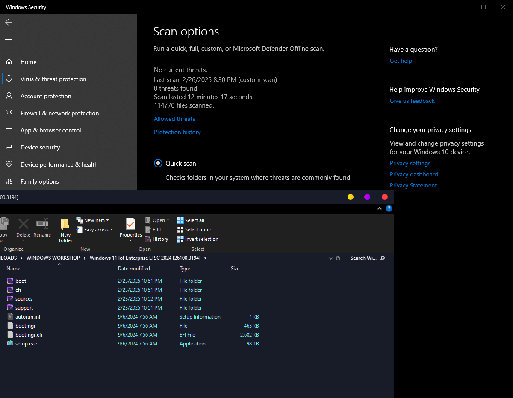Select the bootmgr.efi file icon
Screen dimensions: 513x398
click(x=11, y=335)
